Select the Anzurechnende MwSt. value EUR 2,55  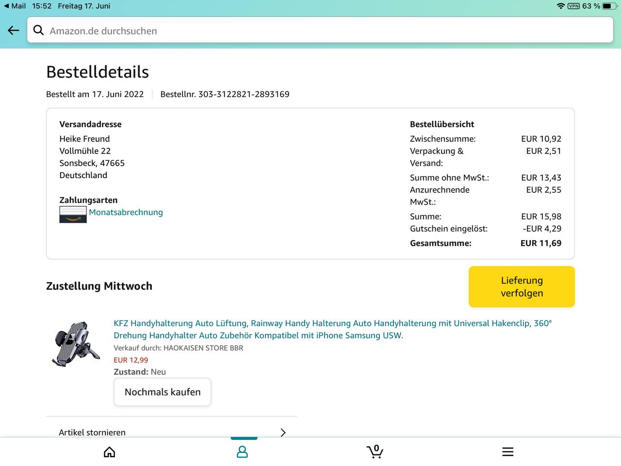point(544,190)
